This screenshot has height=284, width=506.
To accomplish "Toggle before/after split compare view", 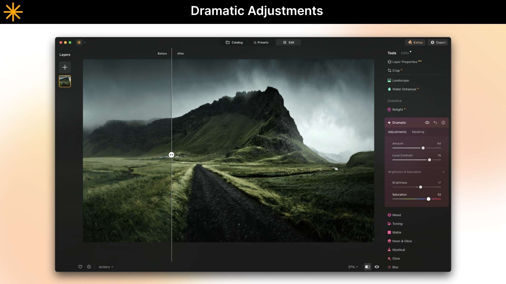I will [367, 267].
